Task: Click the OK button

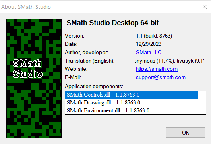Action: pos(186,133)
